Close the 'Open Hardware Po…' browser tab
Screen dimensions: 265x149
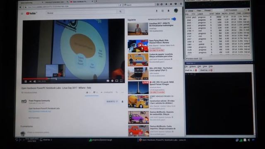click(x=92, y=1)
